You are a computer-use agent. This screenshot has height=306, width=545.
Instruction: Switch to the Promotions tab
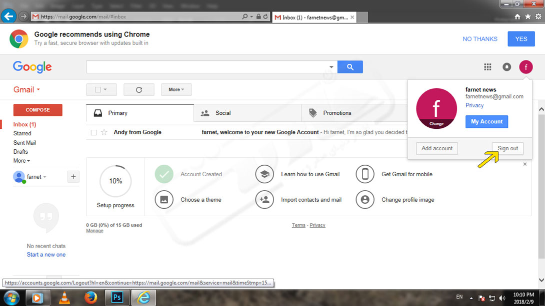354,113
